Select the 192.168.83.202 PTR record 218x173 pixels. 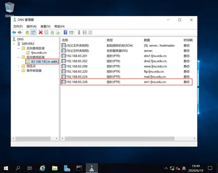coord(126,61)
